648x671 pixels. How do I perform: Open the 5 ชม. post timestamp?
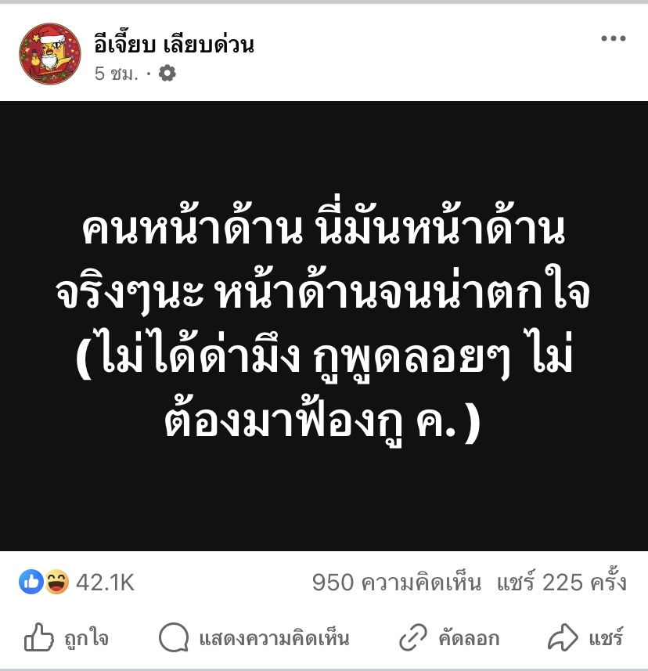pos(117,74)
